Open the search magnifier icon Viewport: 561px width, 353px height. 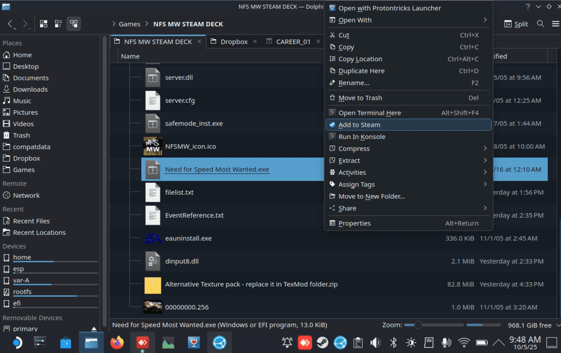tap(540, 23)
